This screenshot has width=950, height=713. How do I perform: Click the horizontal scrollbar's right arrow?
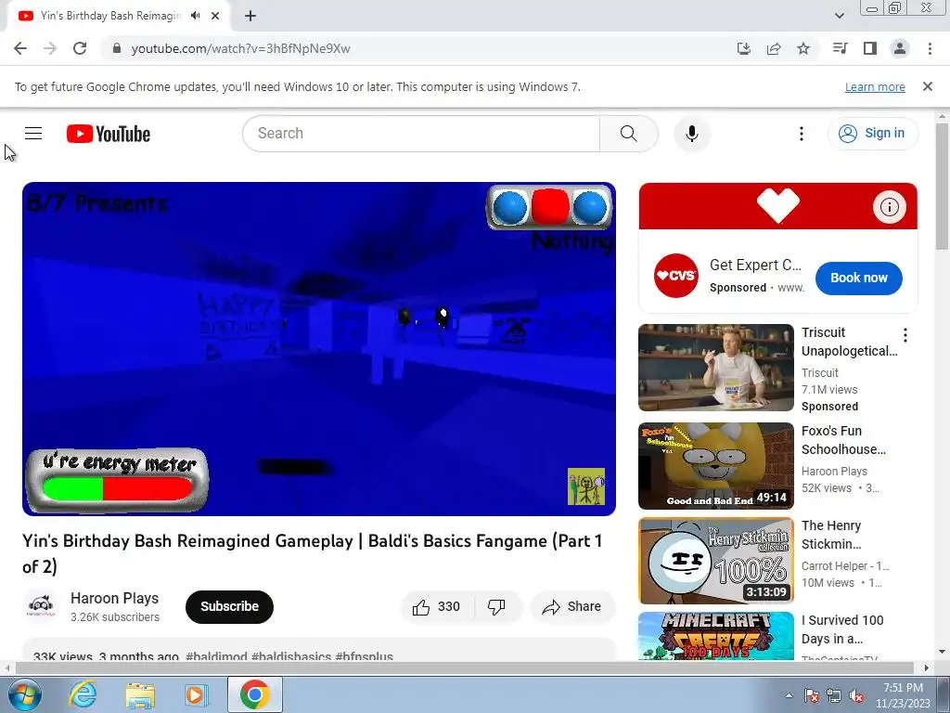(926, 668)
